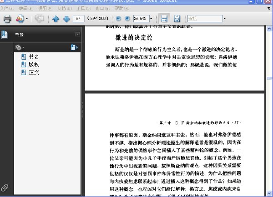Open the attachments paperclip panel
The height and width of the screenshot is (197, 273).
[x=5, y=187]
